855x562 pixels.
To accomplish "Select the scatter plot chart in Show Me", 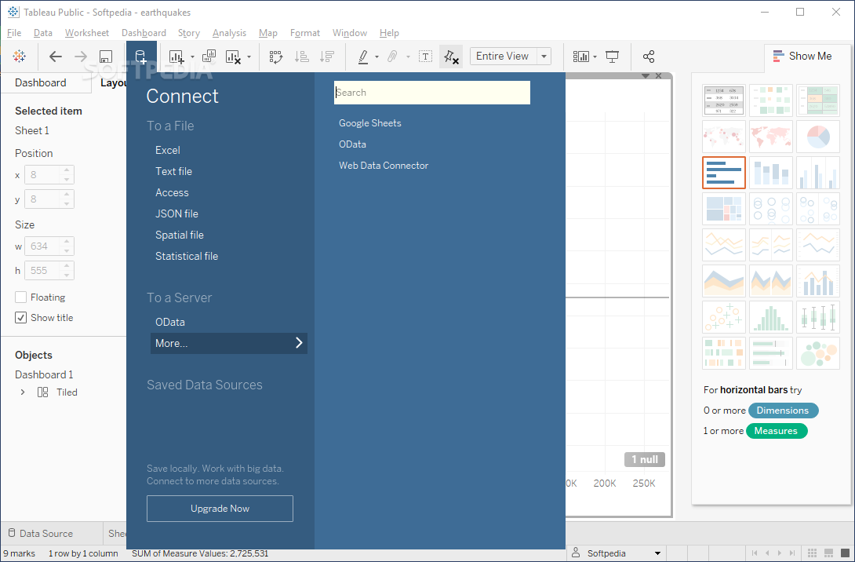I will (723, 316).
